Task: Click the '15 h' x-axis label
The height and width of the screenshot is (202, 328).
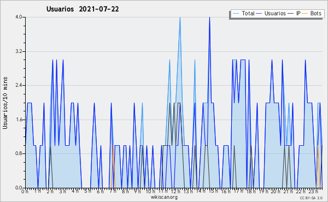Action: point(213,191)
